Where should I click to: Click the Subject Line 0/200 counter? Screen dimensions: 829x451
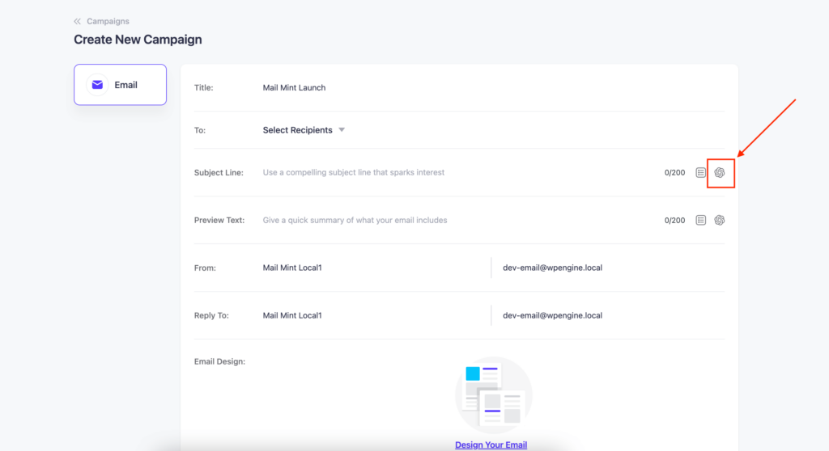click(x=674, y=173)
